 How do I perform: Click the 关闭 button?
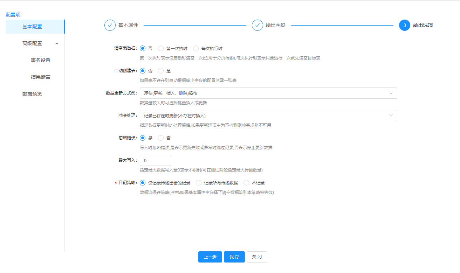click(x=257, y=257)
